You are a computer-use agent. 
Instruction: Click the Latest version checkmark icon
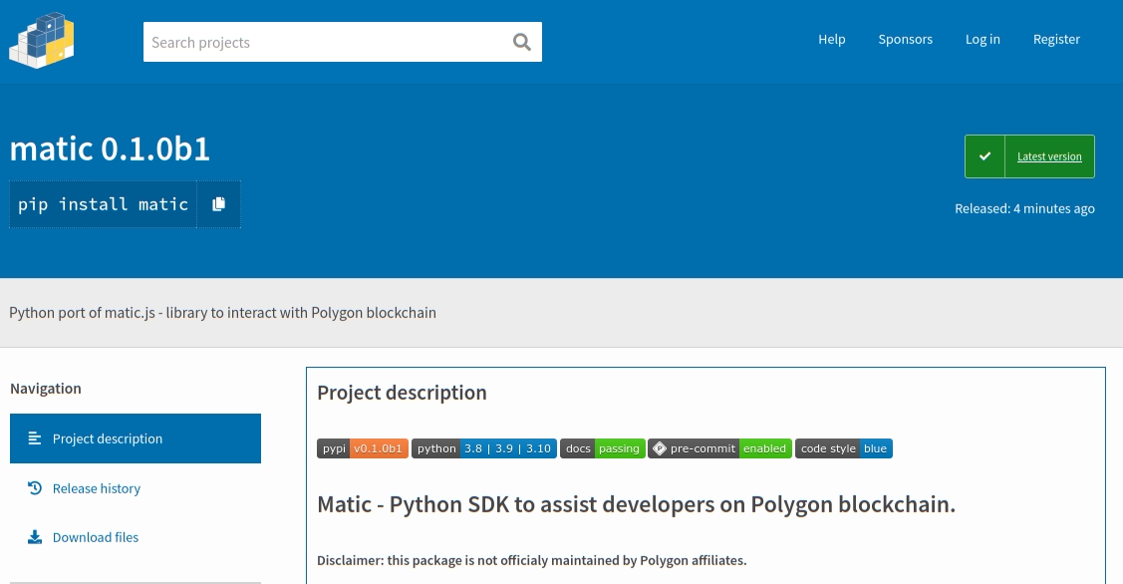tap(984, 156)
